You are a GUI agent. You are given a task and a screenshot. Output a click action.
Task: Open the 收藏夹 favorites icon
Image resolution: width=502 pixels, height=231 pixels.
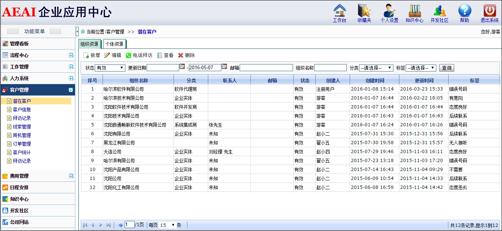click(364, 11)
